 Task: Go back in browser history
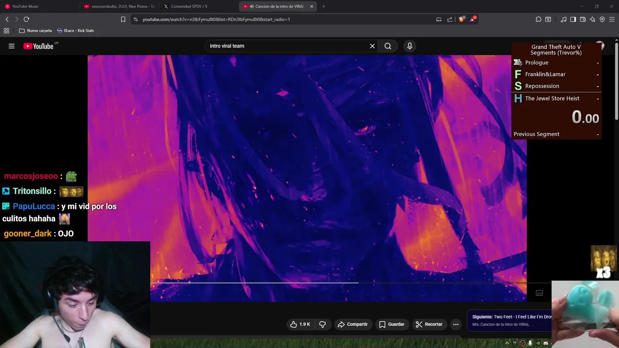7,19
